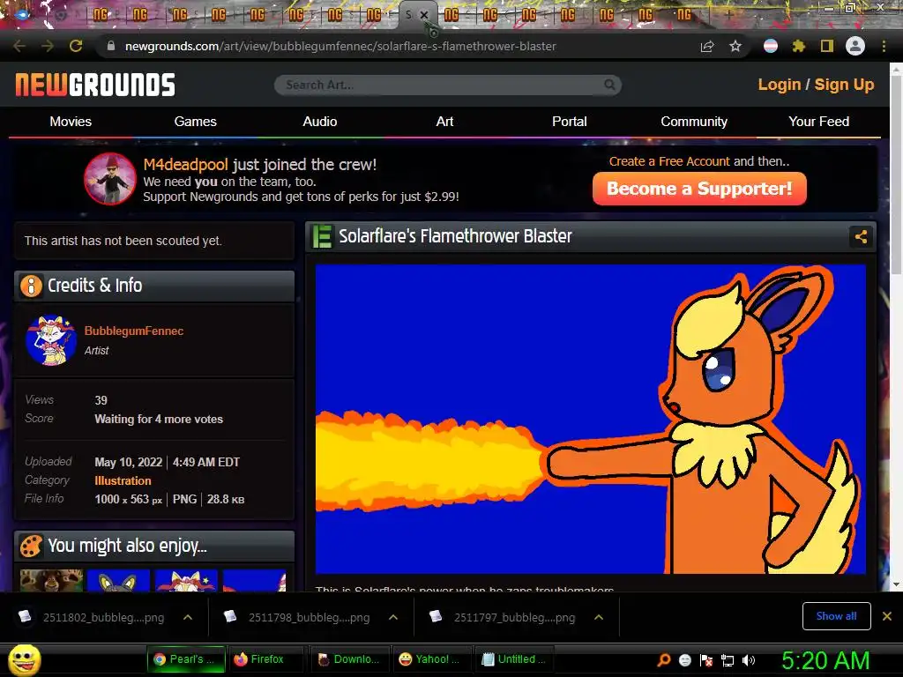This screenshot has width=903, height=677.
Task: Click the Sign Up link
Action: click(844, 85)
